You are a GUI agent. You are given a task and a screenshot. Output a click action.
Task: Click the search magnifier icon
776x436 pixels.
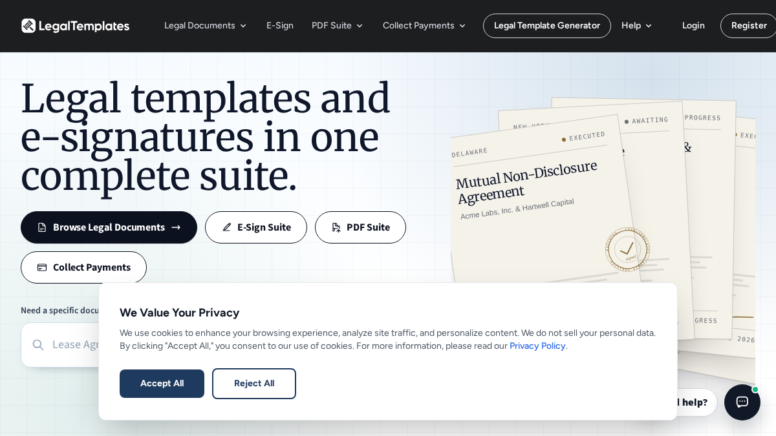coord(38,345)
